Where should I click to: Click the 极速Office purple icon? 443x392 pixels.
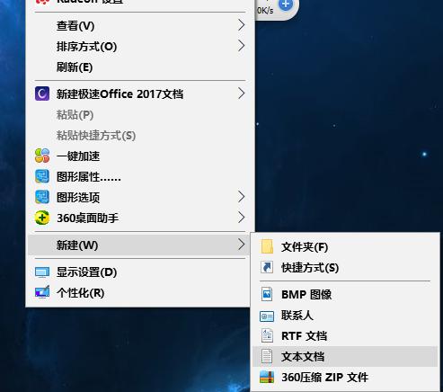click(42, 94)
